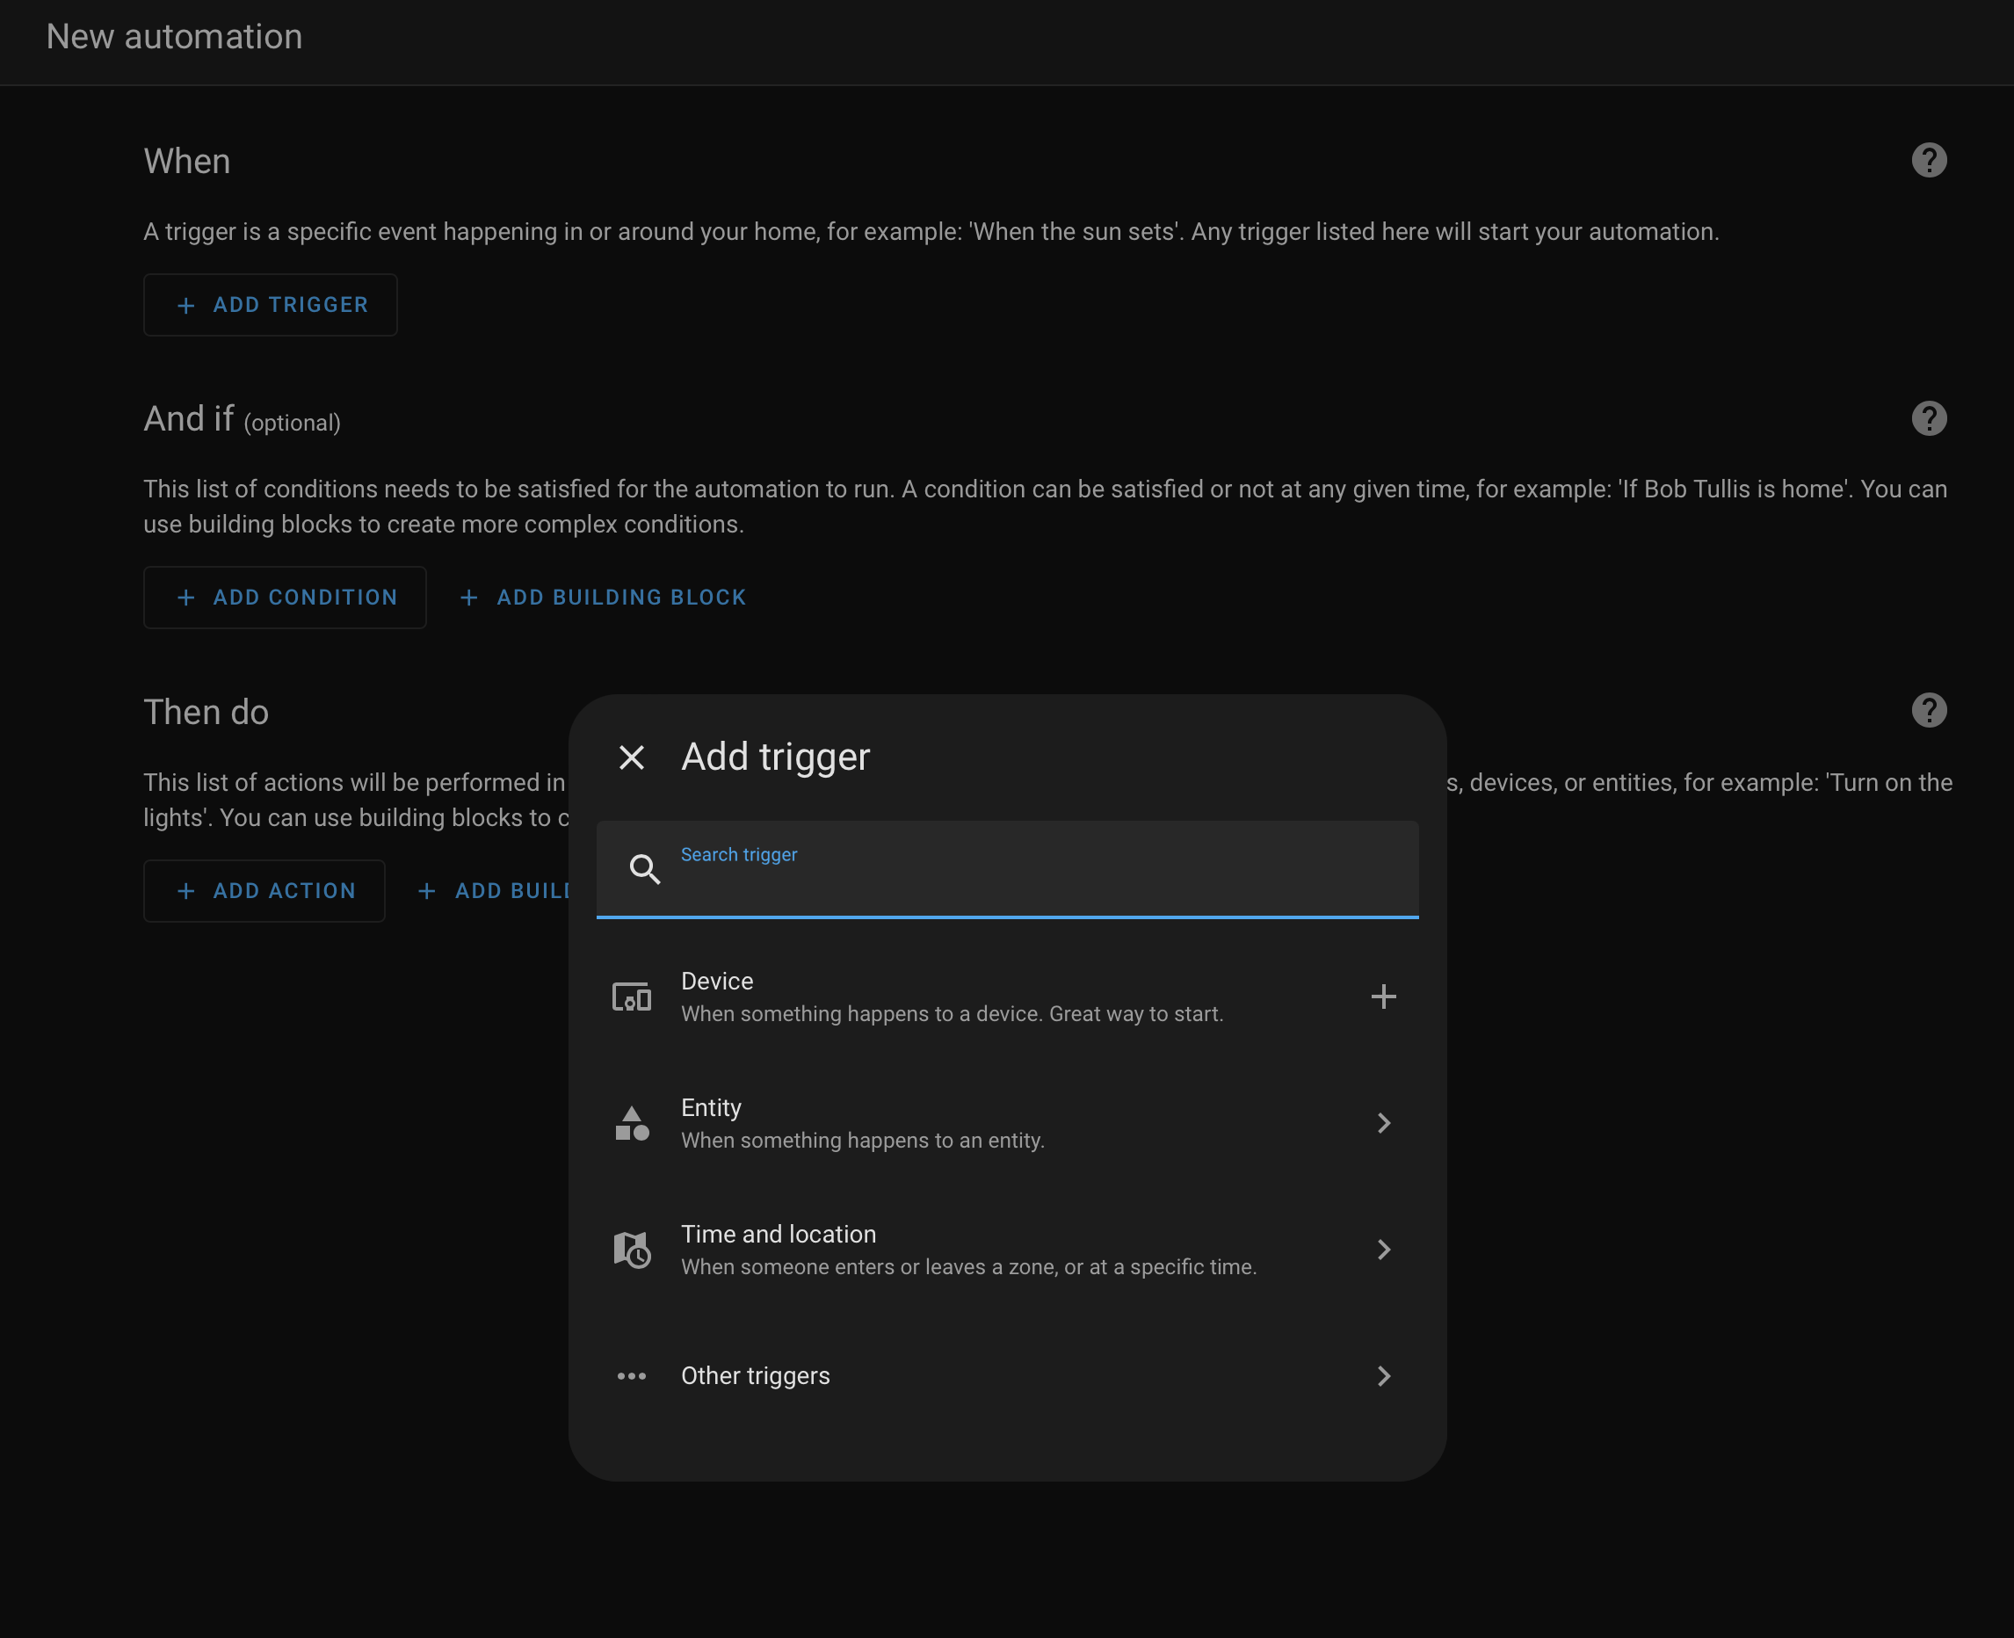2014x1638 pixels.
Task: Click the Add Action button
Action: coord(264,890)
